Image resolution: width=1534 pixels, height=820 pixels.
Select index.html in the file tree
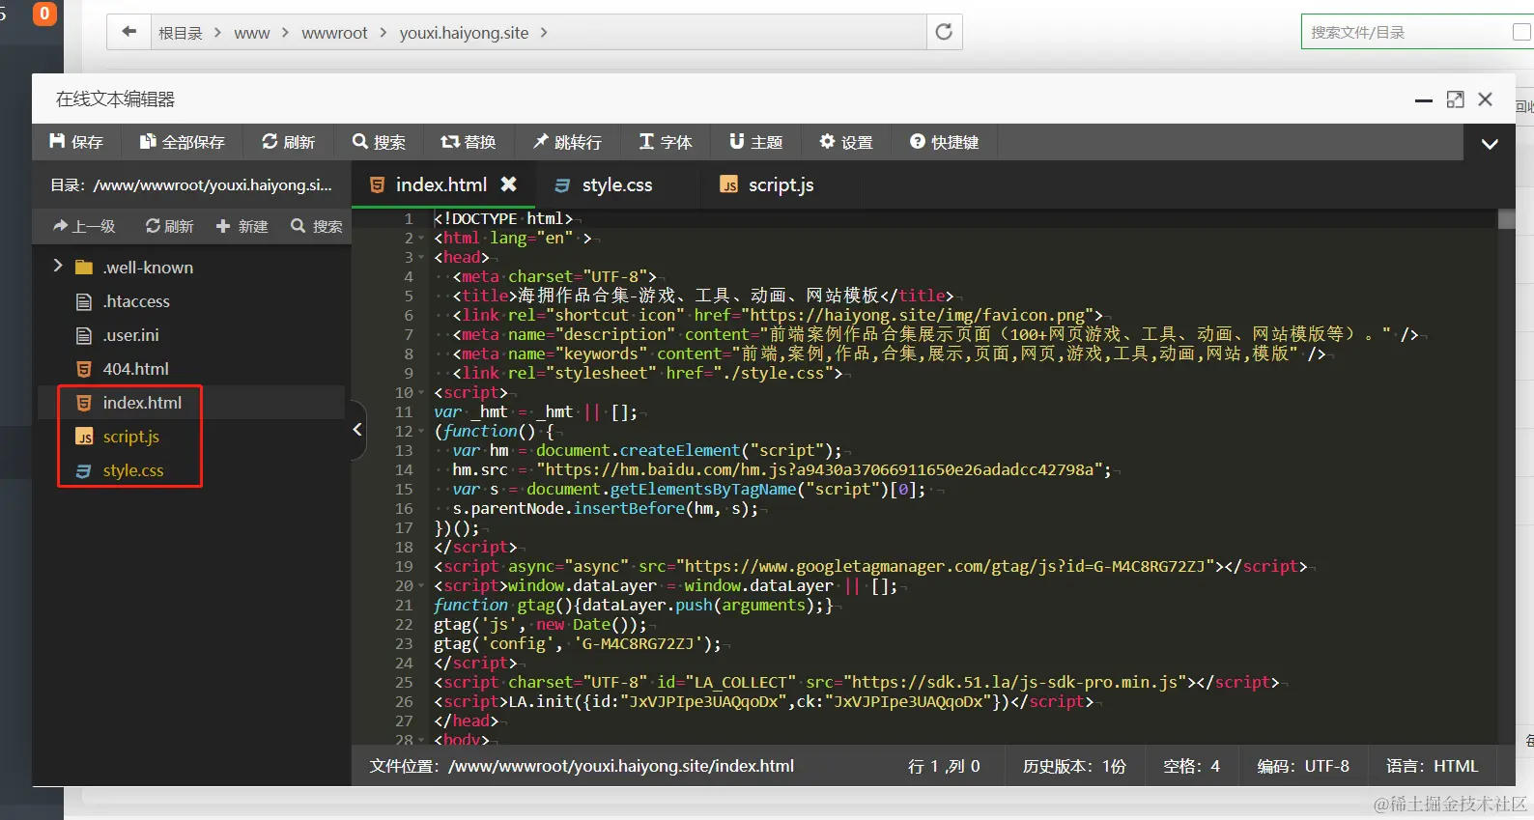click(x=142, y=403)
